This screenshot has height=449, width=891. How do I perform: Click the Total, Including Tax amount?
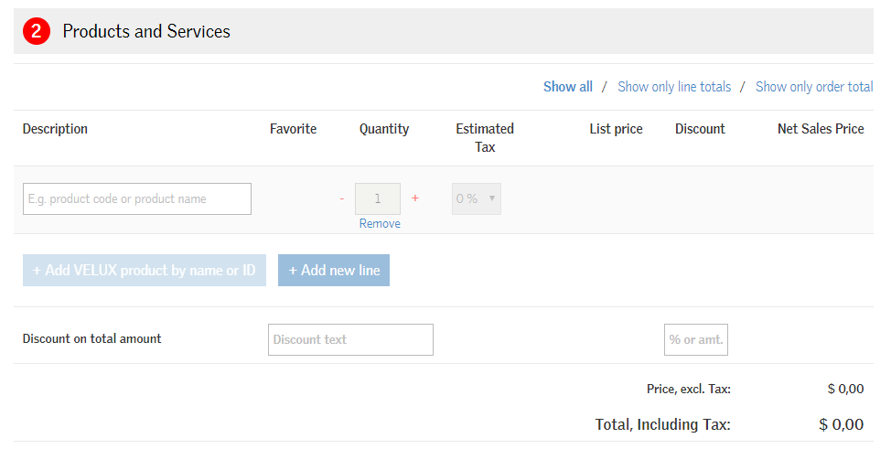tap(841, 424)
